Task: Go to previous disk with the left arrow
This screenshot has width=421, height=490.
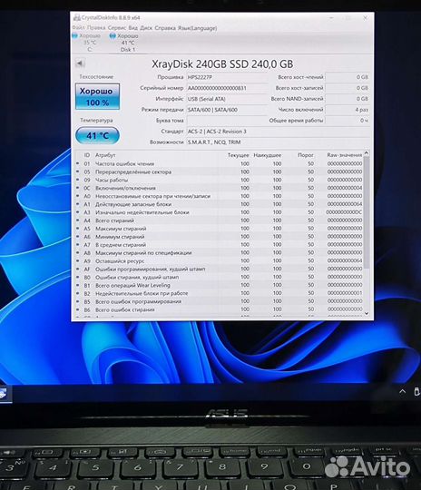Action: (80, 64)
